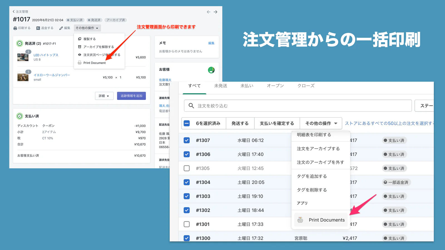Screen dimensions: 445x250
Task: Go to next order with right arrow
Action: [216, 12]
